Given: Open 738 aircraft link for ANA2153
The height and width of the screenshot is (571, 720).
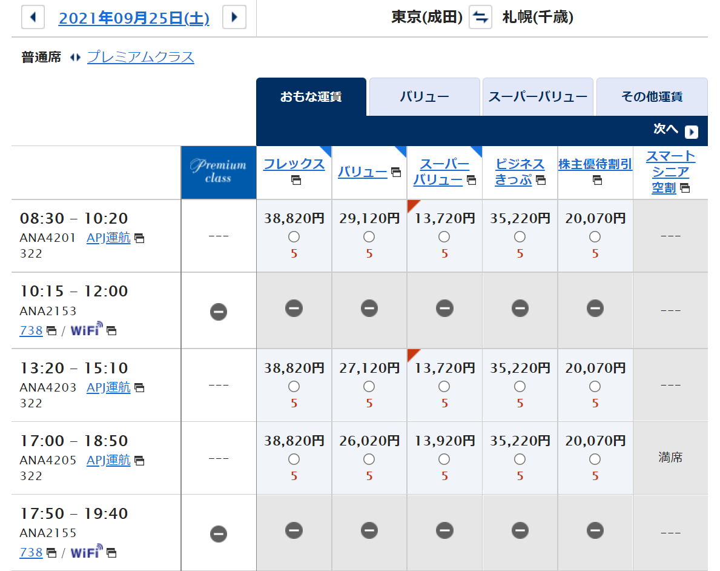Looking at the screenshot, I should (x=31, y=330).
